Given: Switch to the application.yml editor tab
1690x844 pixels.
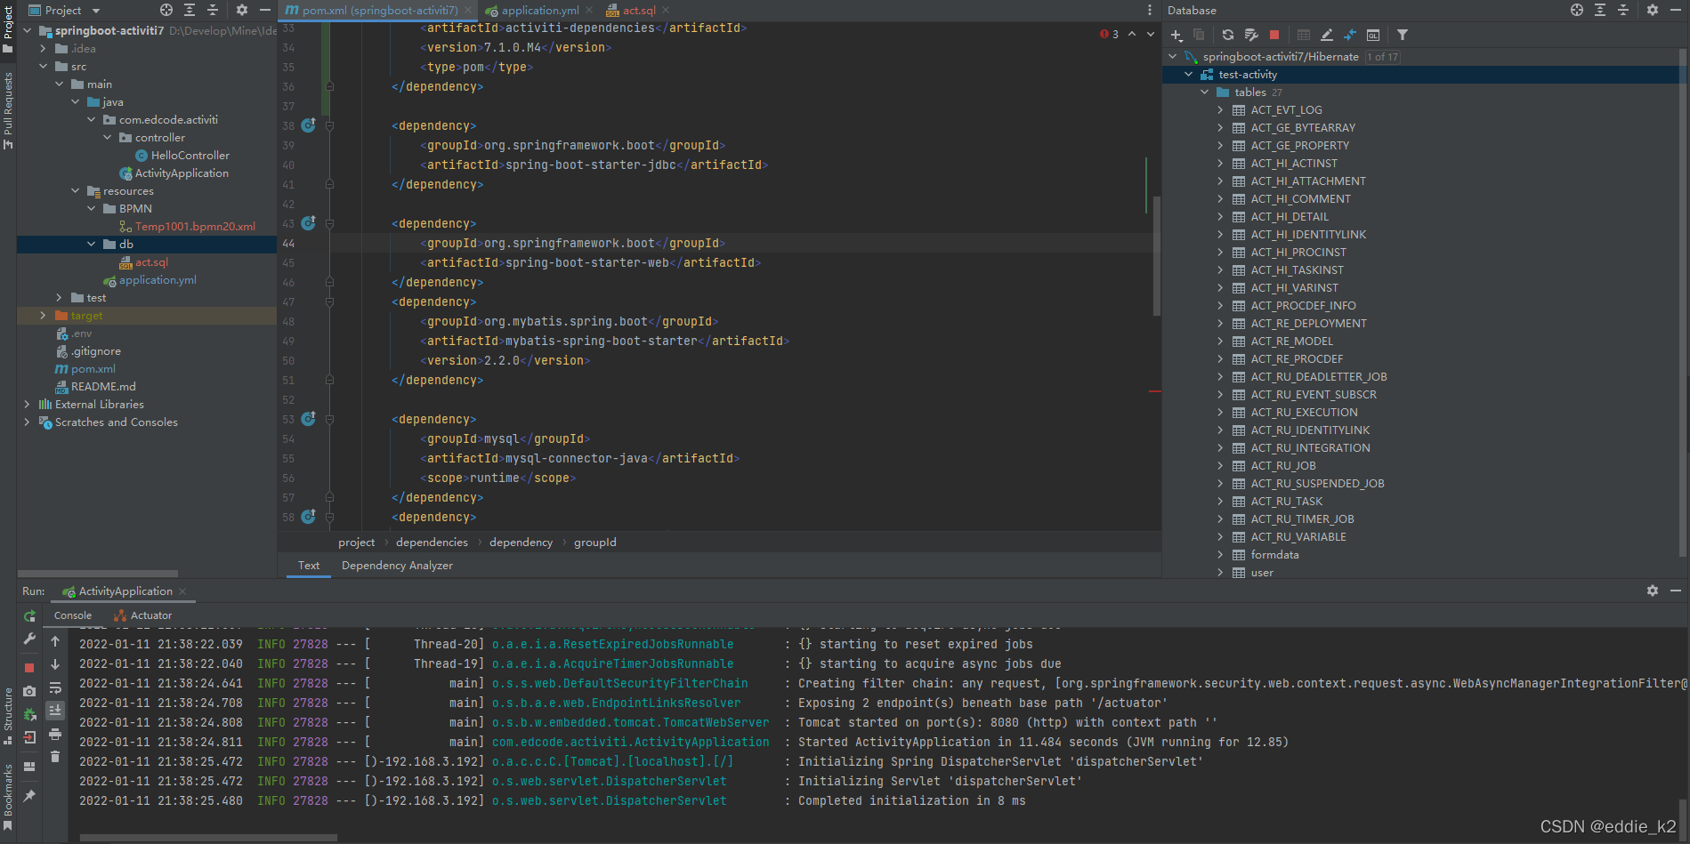Looking at the screenshot, I should [x=538, y=11].
